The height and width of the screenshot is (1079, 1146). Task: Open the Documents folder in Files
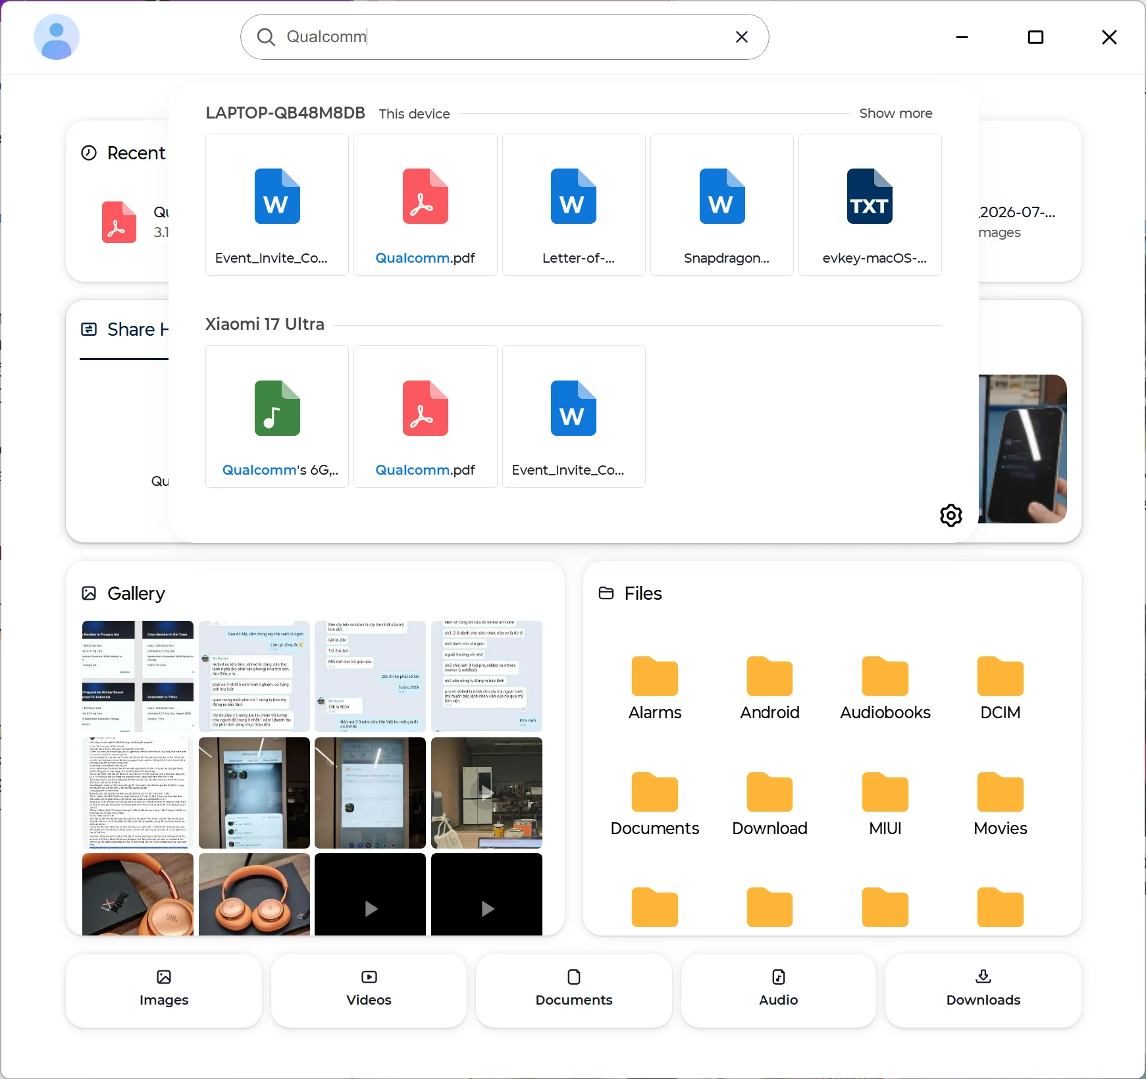click(x=654, y=804)
